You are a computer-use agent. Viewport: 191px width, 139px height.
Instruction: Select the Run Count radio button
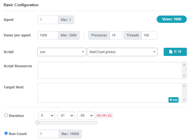(6, 133)
